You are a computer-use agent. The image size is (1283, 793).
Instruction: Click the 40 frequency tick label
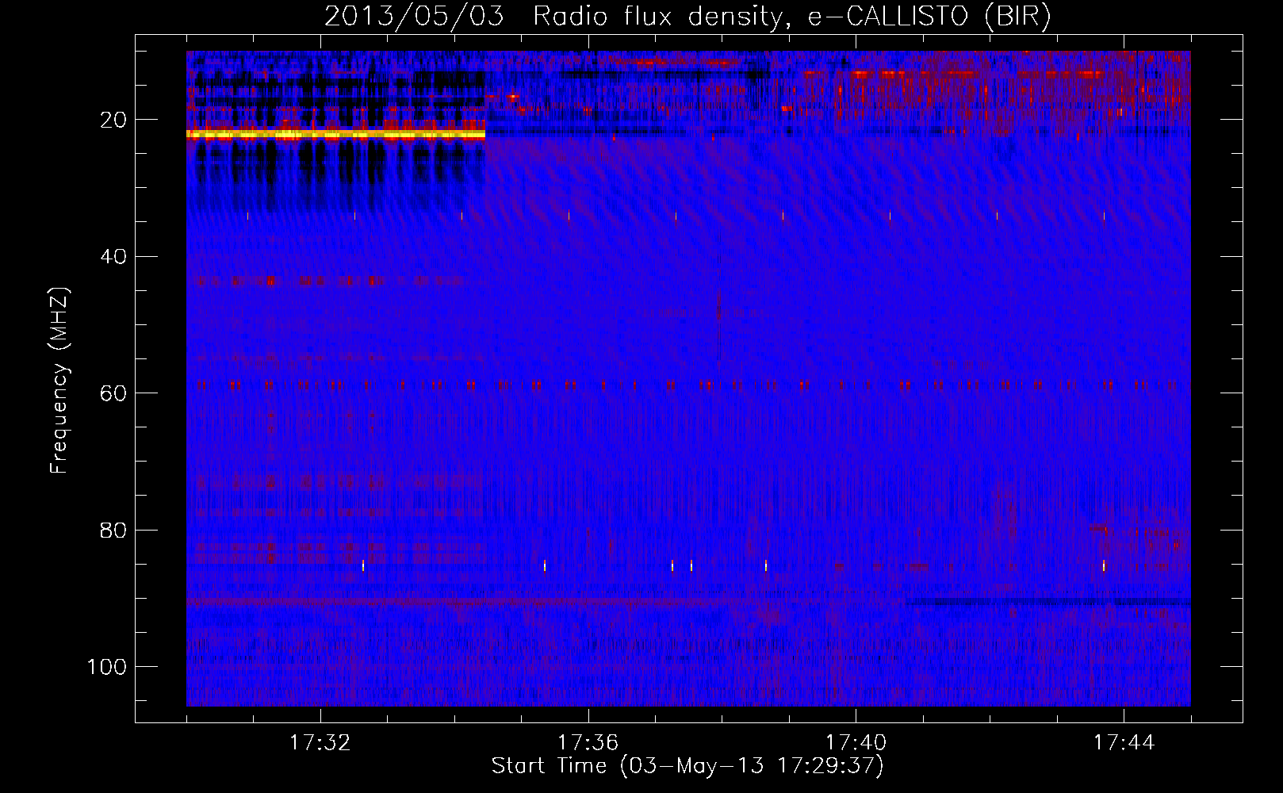[x=113, y=257]
